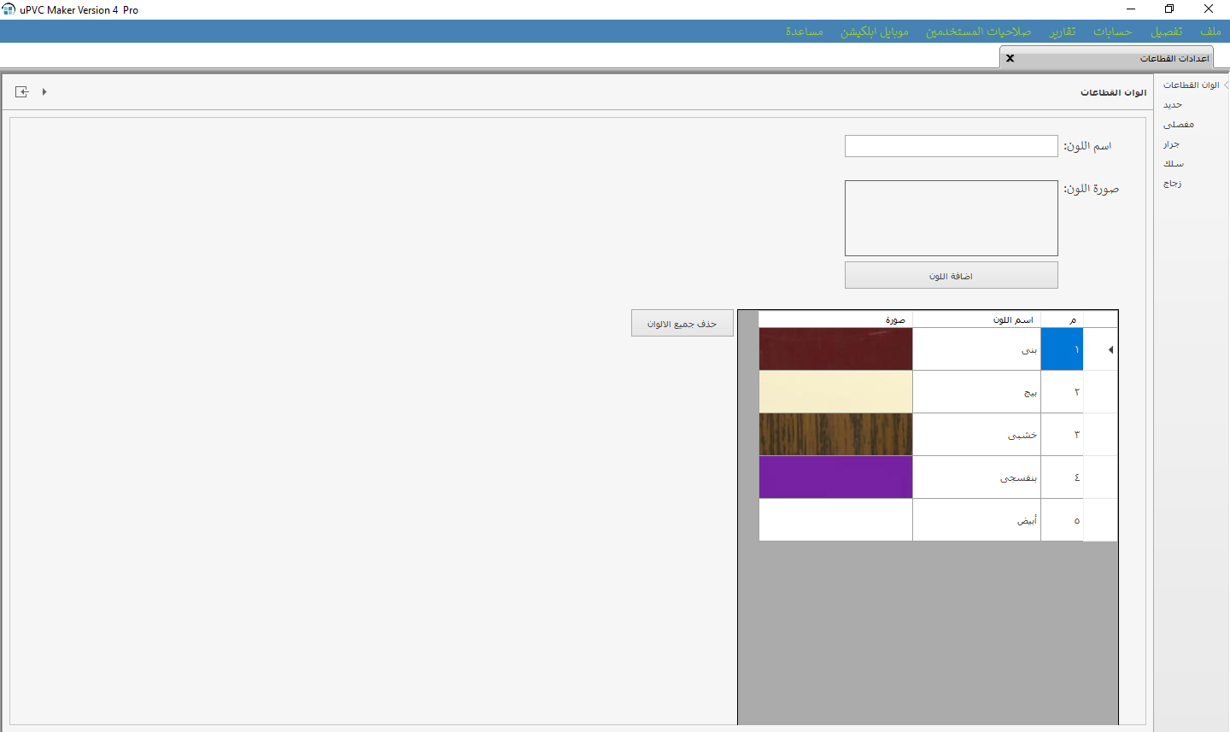Select زجاج in the sidebar list

[1172, 184]
